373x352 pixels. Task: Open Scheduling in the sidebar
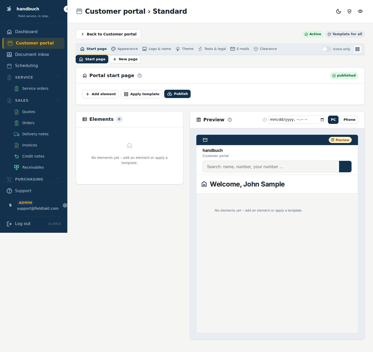click(x=34, y=66)
